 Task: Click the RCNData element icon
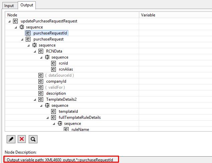pyautogui.click(x=41, y=51)
